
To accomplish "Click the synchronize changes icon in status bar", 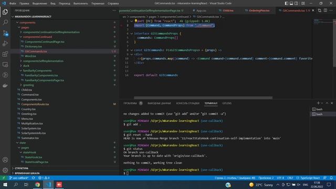I will pos(34,178).
